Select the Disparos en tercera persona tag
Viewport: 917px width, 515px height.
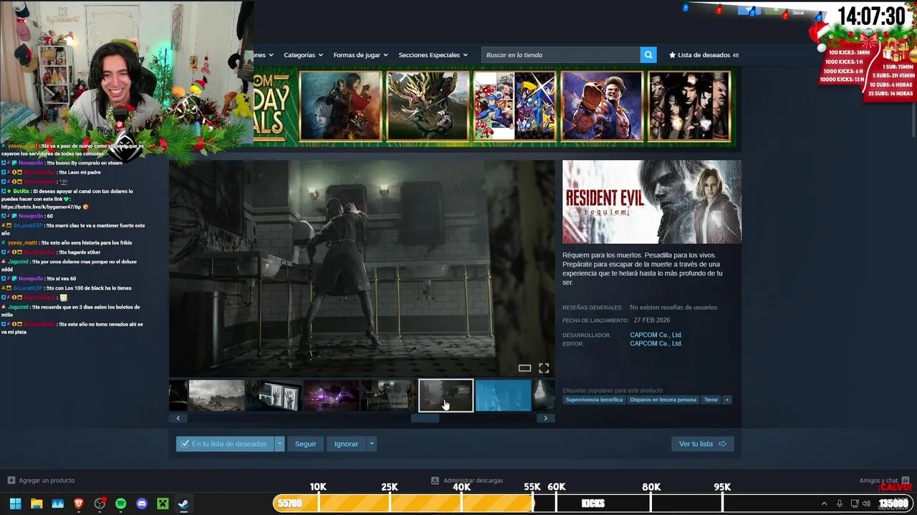click(663, 400)
